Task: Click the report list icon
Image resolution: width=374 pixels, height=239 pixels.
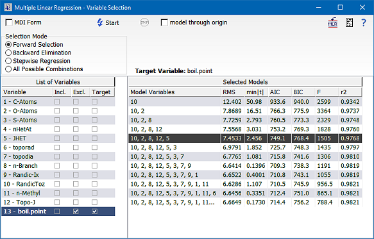Action: coord(349,22)
